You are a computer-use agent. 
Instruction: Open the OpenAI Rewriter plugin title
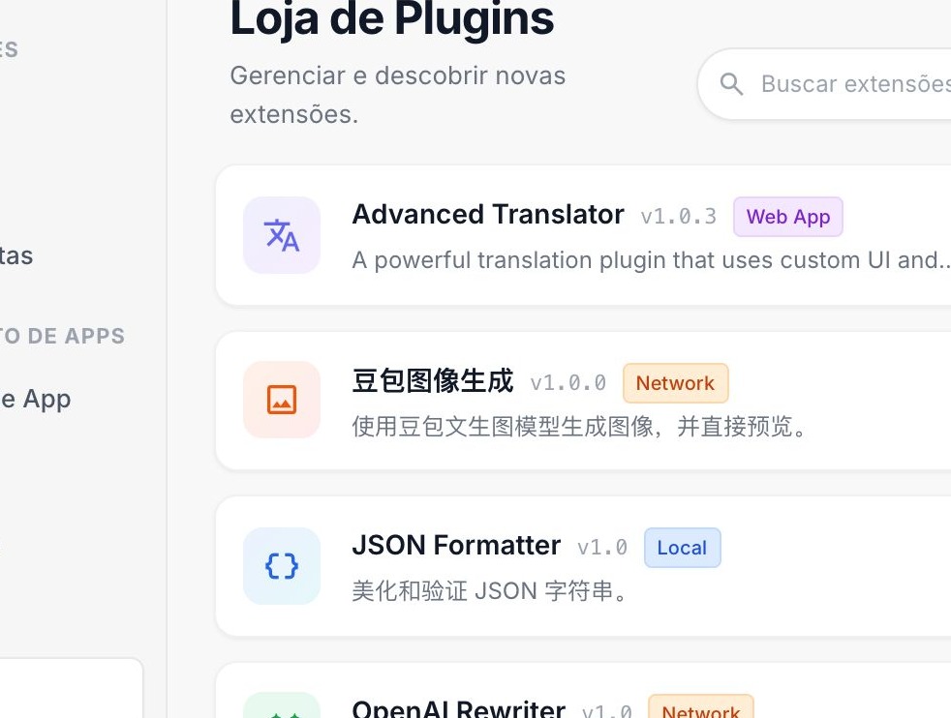pyautogui.click(x=458, y=707)
